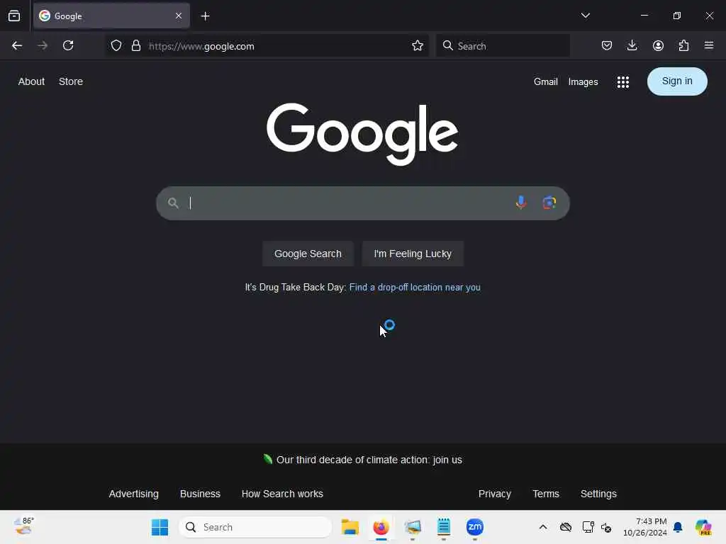
Task: Open Settings footer menu
Action: 598,494
